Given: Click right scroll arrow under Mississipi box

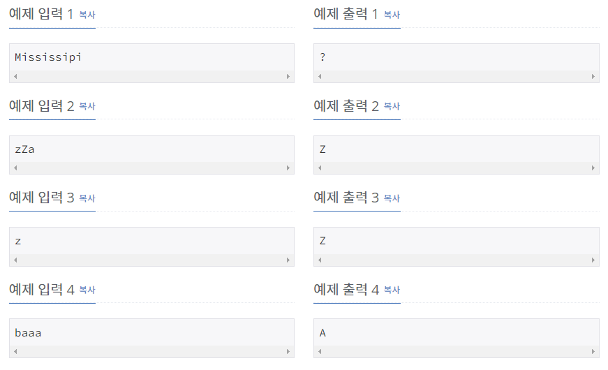Looking at the screenshot, I should tap(288, 76).
